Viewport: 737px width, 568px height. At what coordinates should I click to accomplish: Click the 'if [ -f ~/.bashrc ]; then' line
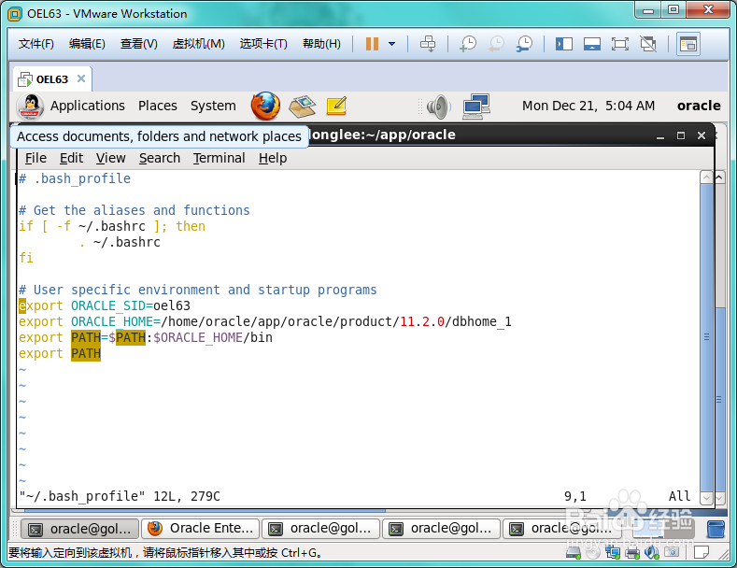pyautogui.click(x=112, y=226)
